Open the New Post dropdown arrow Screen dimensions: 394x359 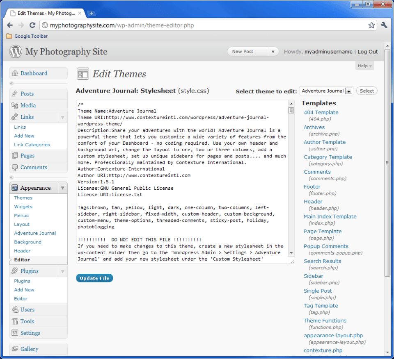pyautogui.click(x=273, y=52)
